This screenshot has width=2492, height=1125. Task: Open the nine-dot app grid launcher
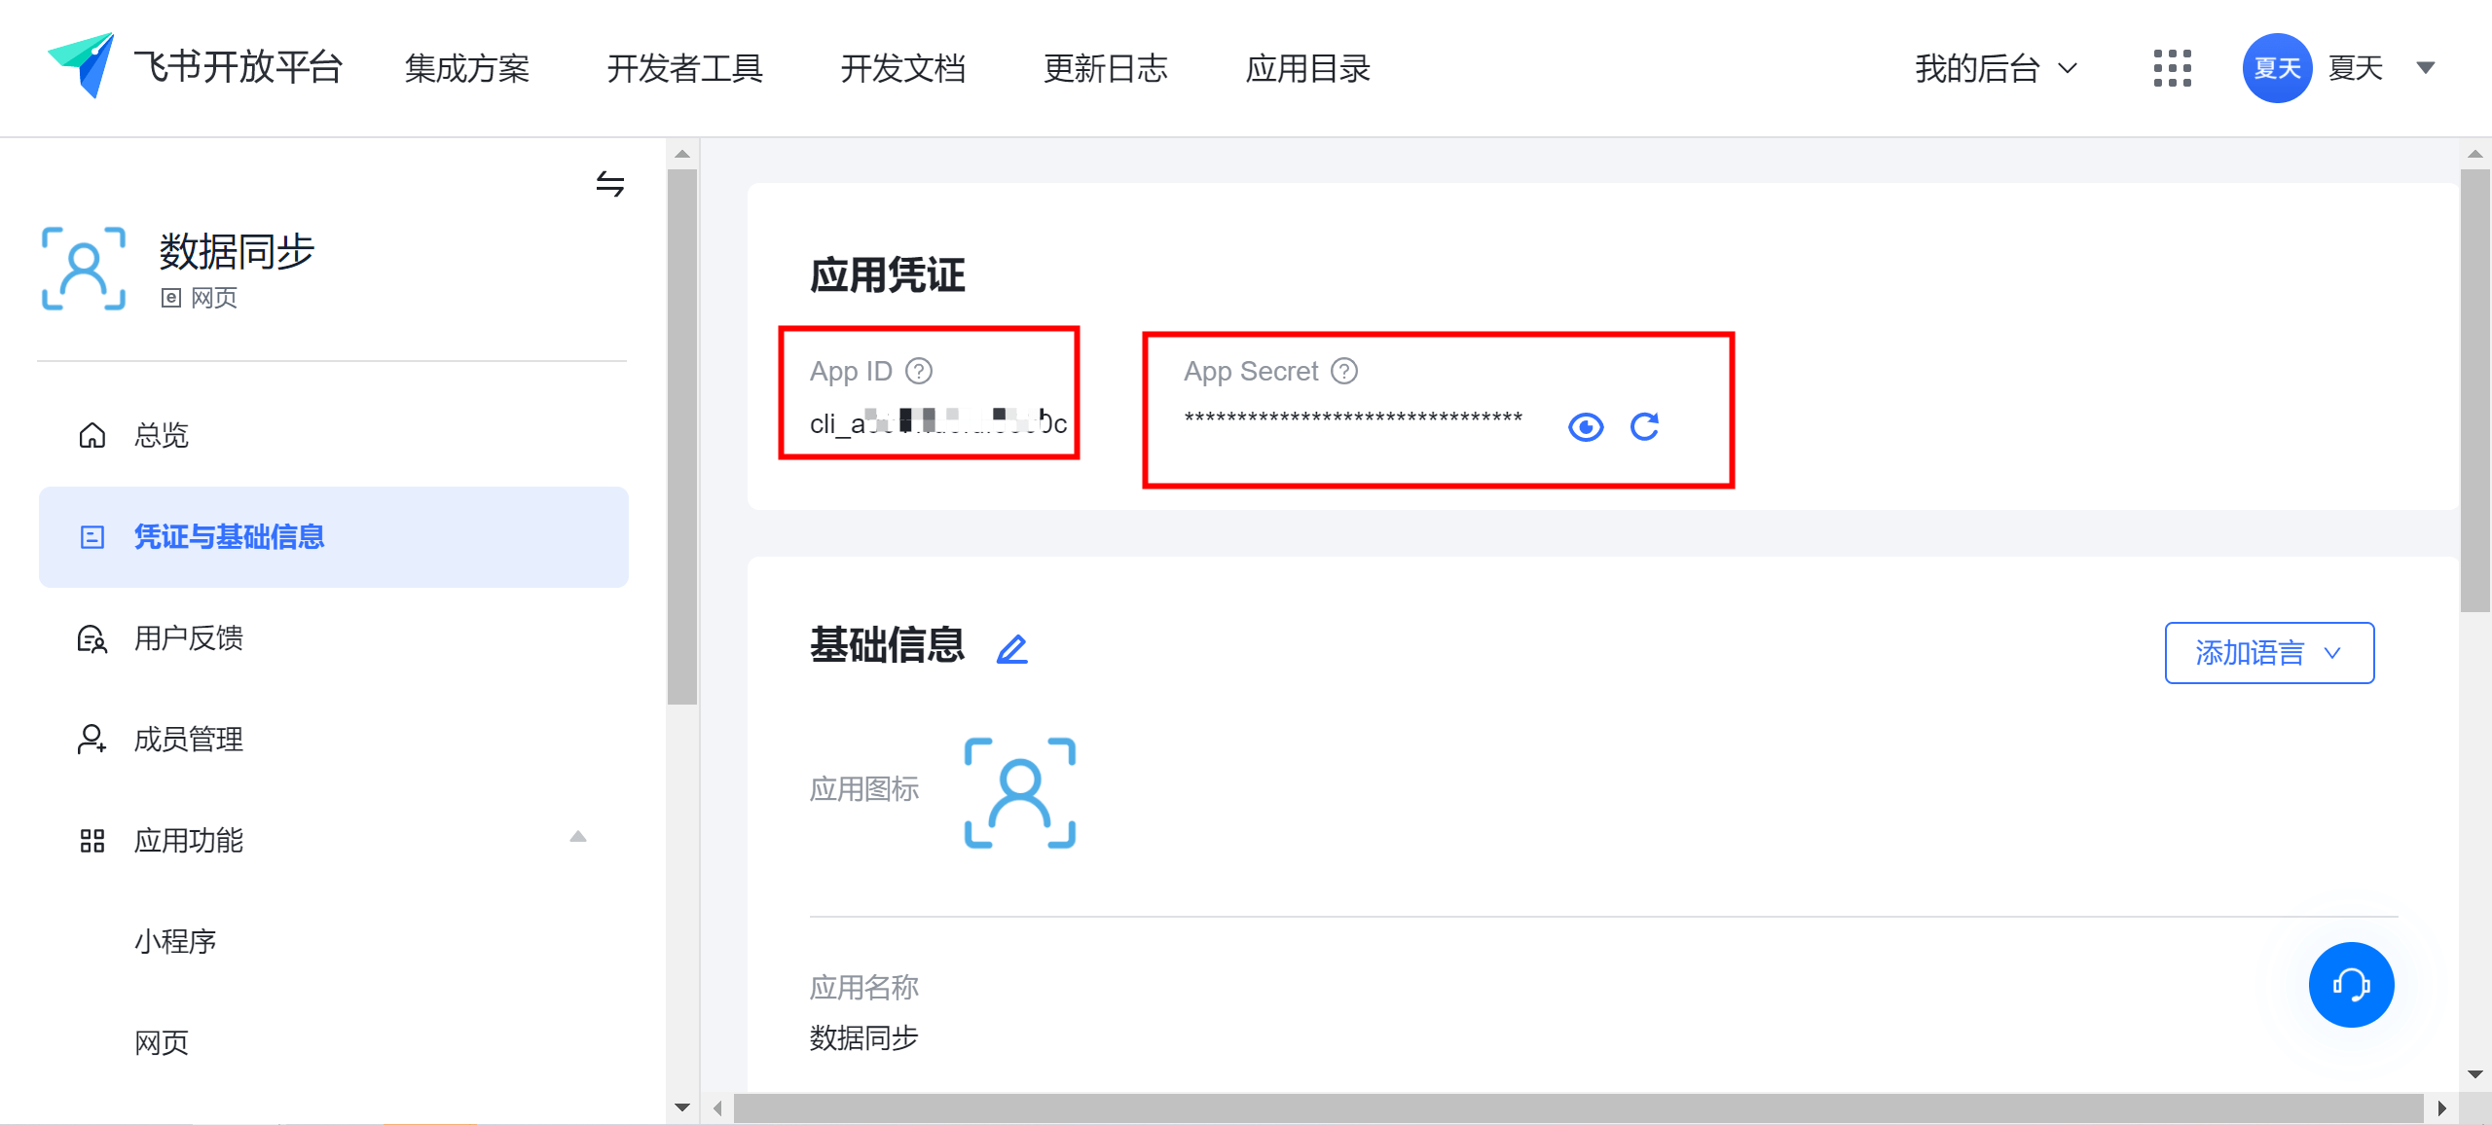click(2172, 68)
